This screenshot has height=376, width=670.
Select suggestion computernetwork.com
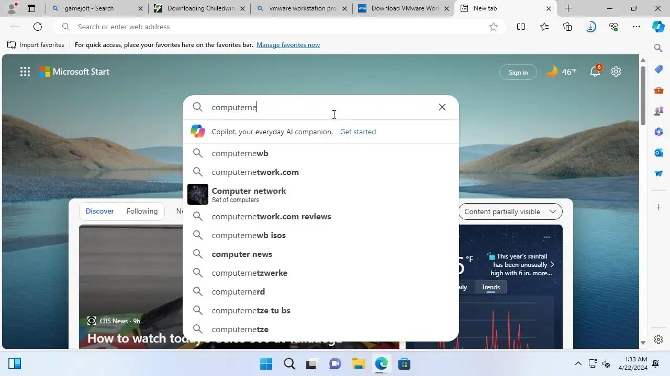pos(320,172)
